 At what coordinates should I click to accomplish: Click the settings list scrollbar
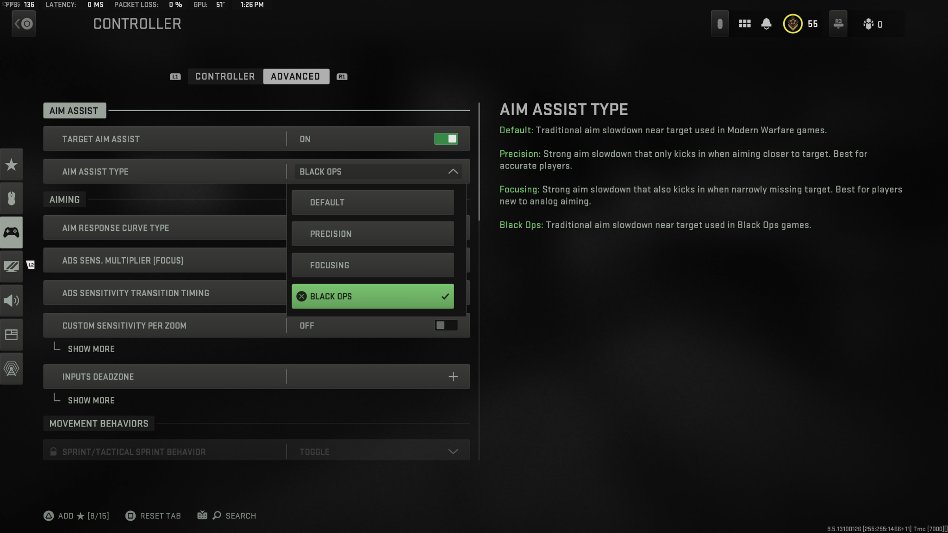pyautogui.click(x=479, y=162)
